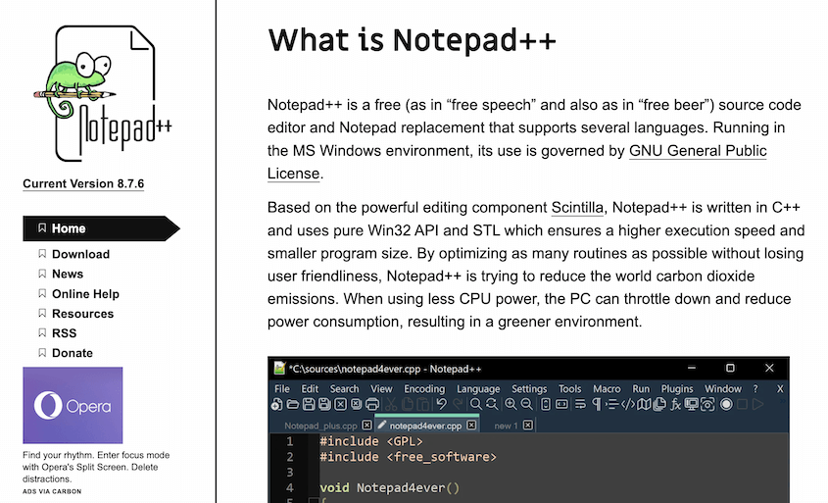Click the Paste clipboard icon
828x503 pixels.
tap(423, 405)
